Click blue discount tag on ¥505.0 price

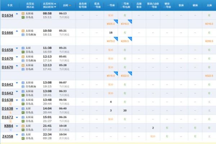pyautogui.click(x=116, y=21)
